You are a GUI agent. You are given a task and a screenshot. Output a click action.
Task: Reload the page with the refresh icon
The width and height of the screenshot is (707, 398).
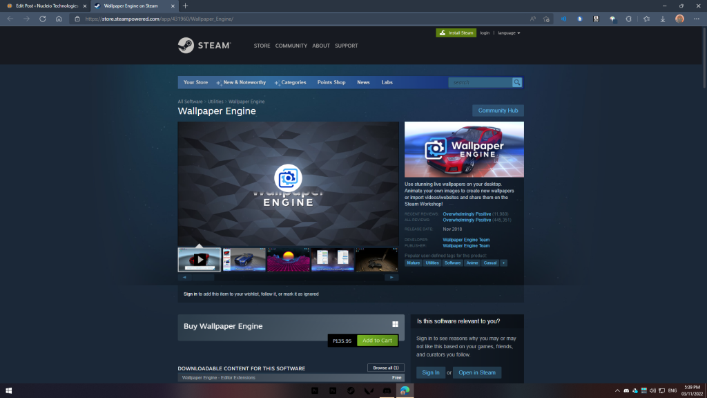[42, 19]
